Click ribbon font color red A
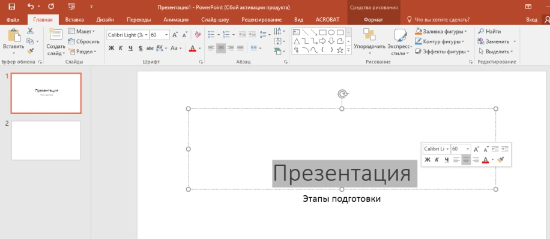Viewport: 550px width, 239px height. pos(192,49)
